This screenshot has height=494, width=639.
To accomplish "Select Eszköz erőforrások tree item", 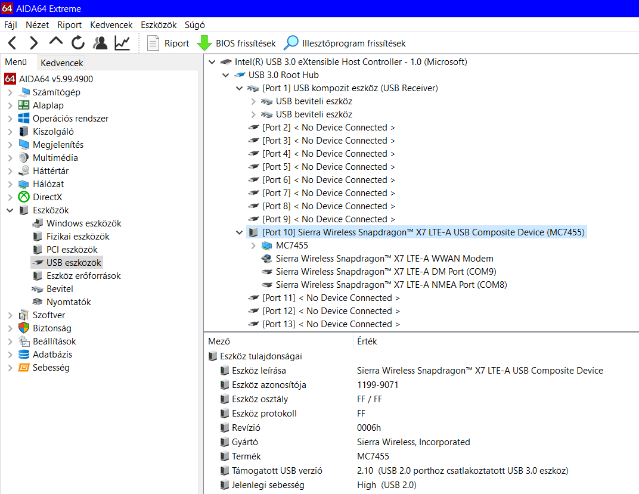I will [x=83, y=276].
